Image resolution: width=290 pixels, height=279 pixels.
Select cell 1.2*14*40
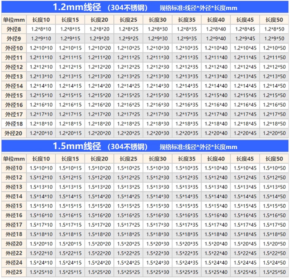[216, 86]
